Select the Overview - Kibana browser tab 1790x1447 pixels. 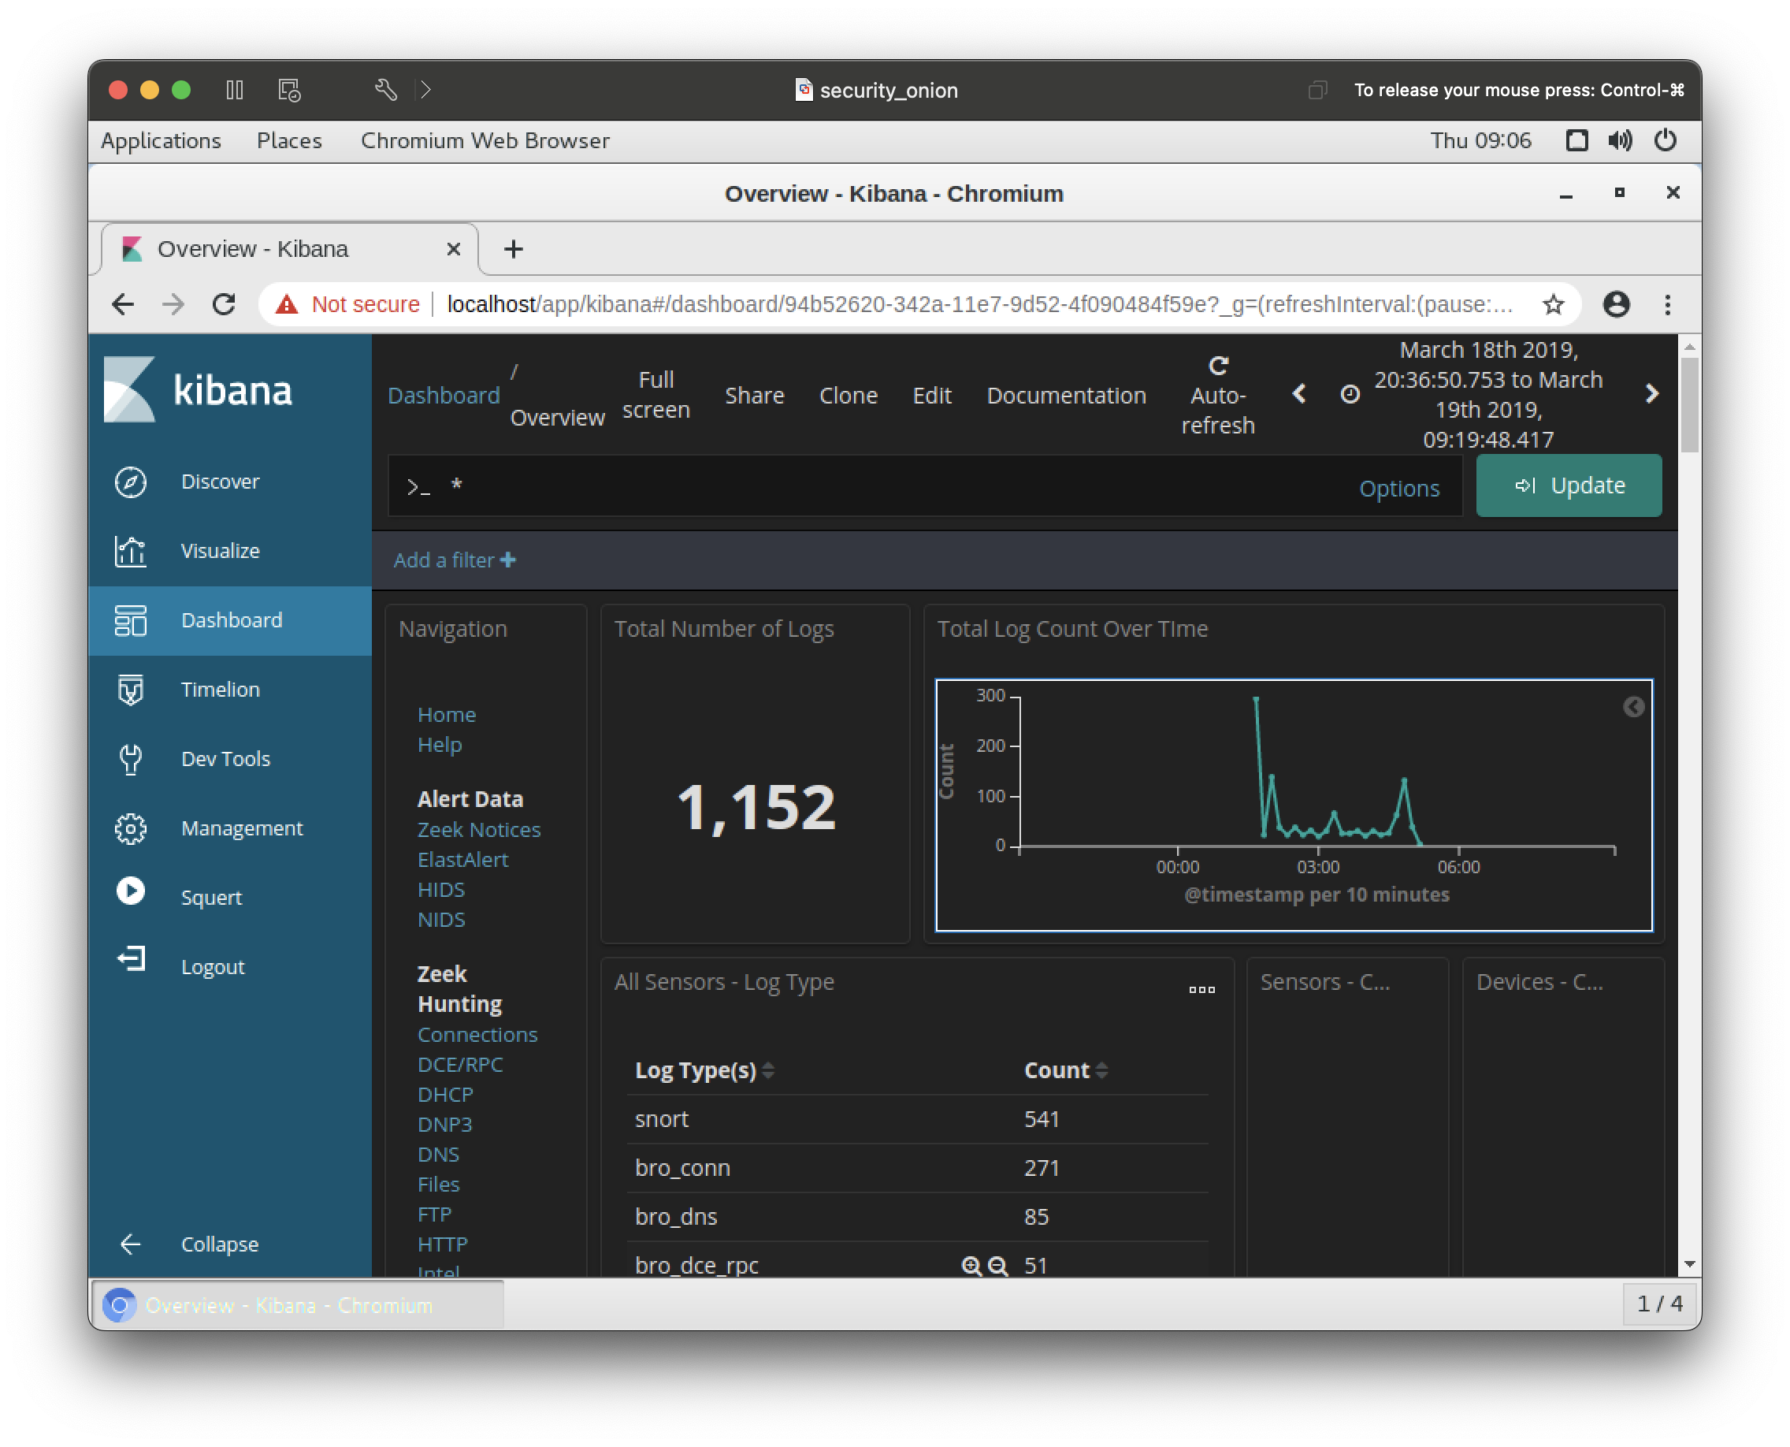tap(289, 249)
